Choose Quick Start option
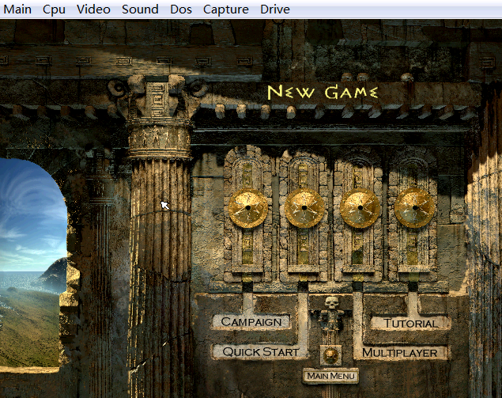 click(x=260, y=352)
